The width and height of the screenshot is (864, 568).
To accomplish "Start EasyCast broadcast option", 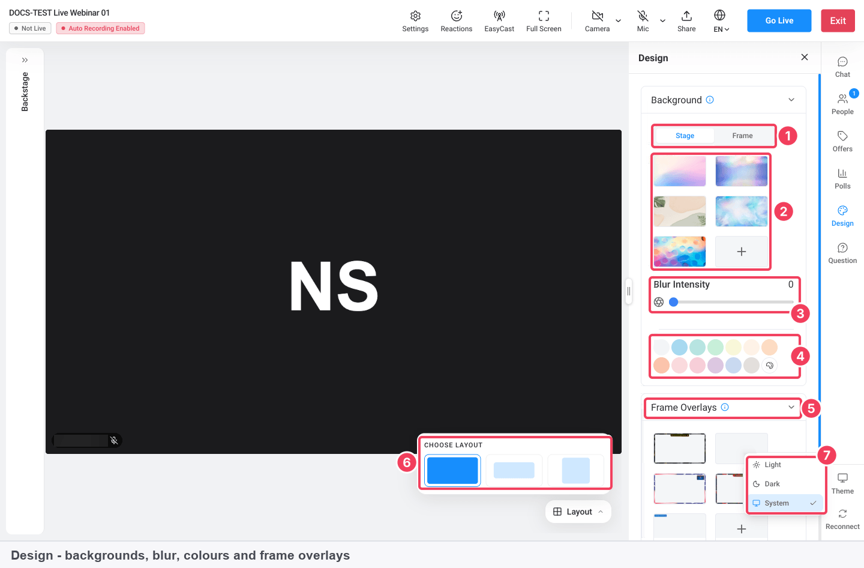I will tap(499, 21).
